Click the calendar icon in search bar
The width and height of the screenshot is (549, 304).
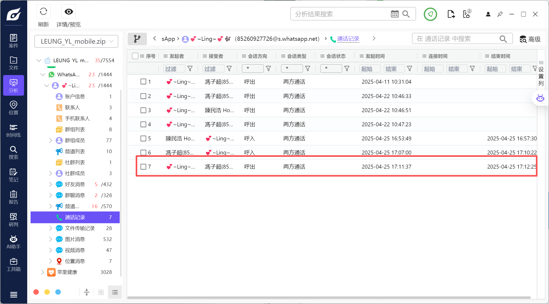coord(394,14)
